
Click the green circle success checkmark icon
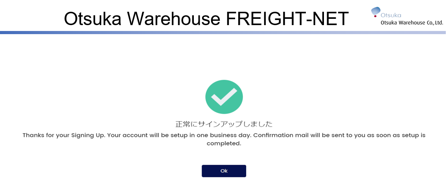[224, 97]
